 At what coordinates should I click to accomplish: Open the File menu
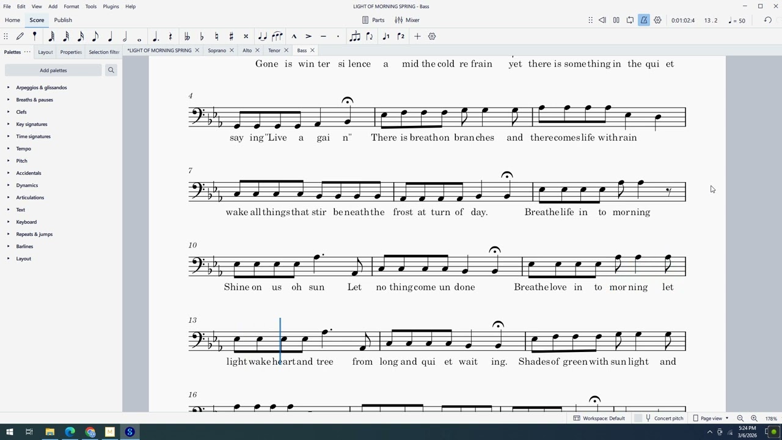pos(7,6)
